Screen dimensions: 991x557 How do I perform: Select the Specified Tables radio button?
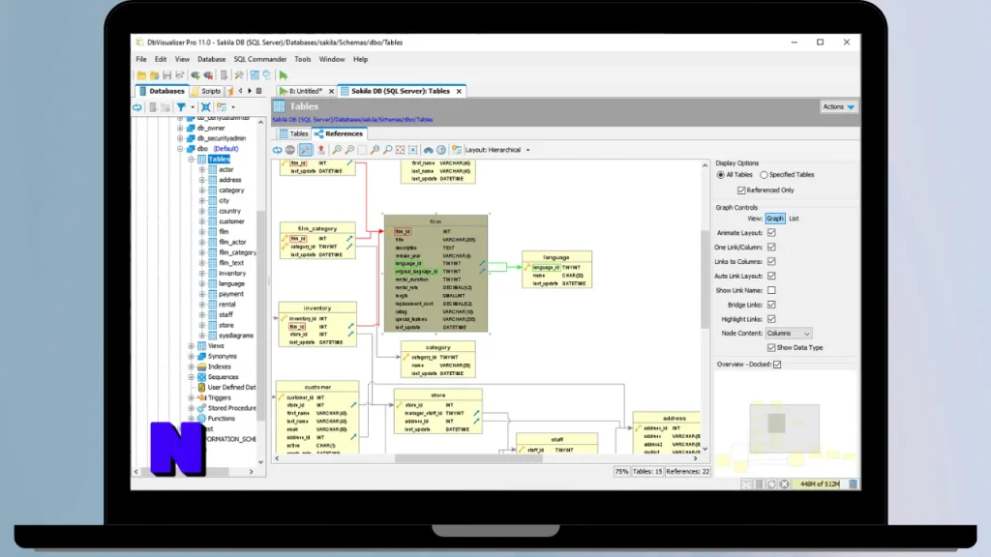tap(765, 175)
